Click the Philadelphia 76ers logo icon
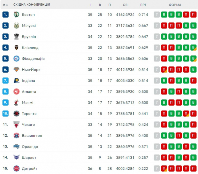198x174 pixels. 16,58
